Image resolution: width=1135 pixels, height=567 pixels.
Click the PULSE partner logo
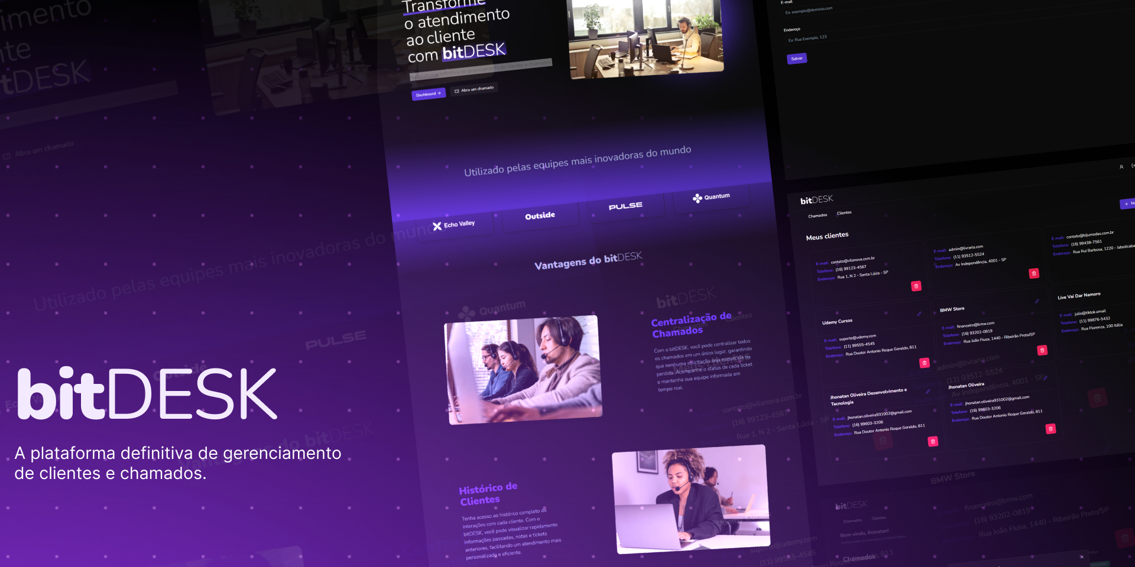click(x=625, y=206)
